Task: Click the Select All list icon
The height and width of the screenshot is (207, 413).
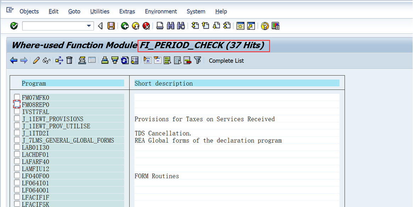Action: 167,61
